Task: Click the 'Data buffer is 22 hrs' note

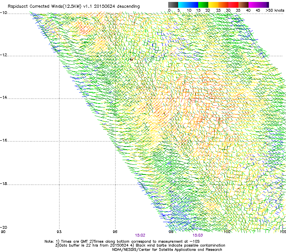Action: (140, 245)
